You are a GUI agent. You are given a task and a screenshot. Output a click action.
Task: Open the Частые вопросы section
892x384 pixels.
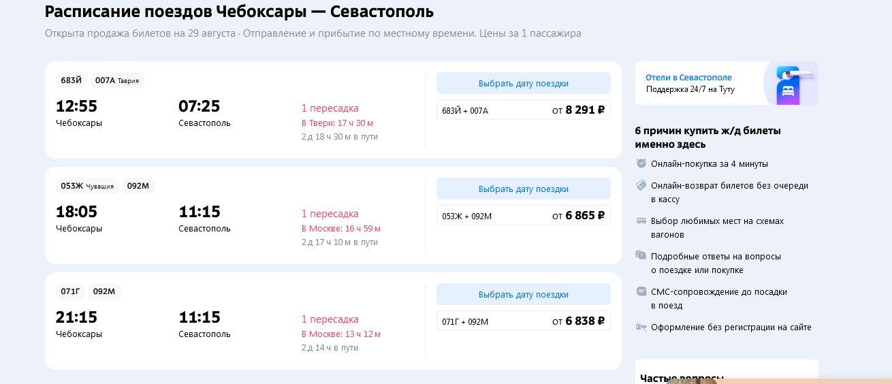[682, 377]
